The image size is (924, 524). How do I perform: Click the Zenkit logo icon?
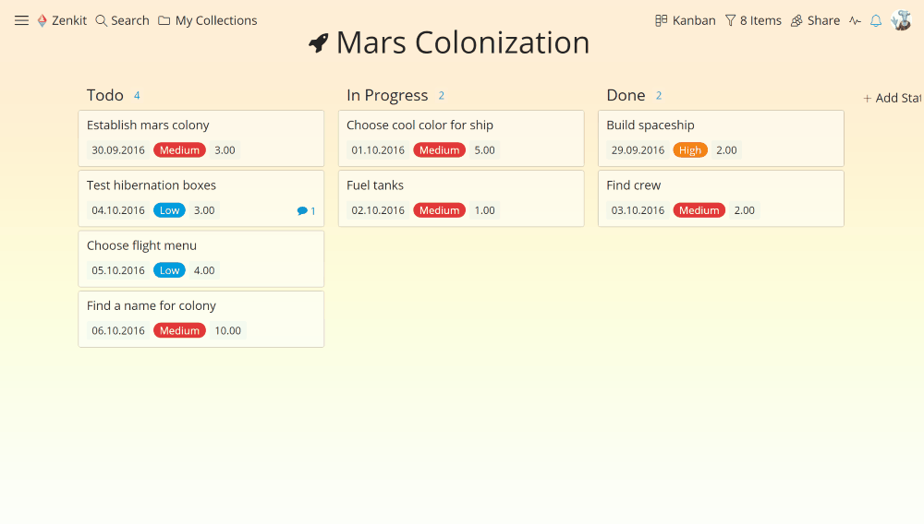point(42,20)
